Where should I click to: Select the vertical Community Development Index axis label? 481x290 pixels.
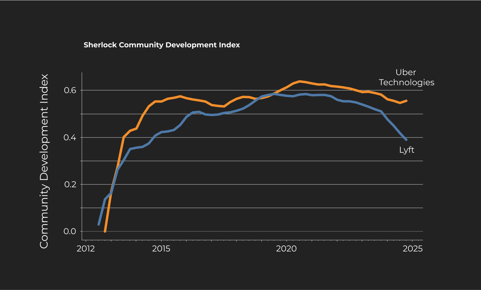pyautogui.click(x=44, y=161)
